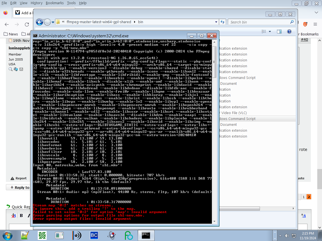
Task: Click the user's blue profile icon
Action: pos(16,69)
